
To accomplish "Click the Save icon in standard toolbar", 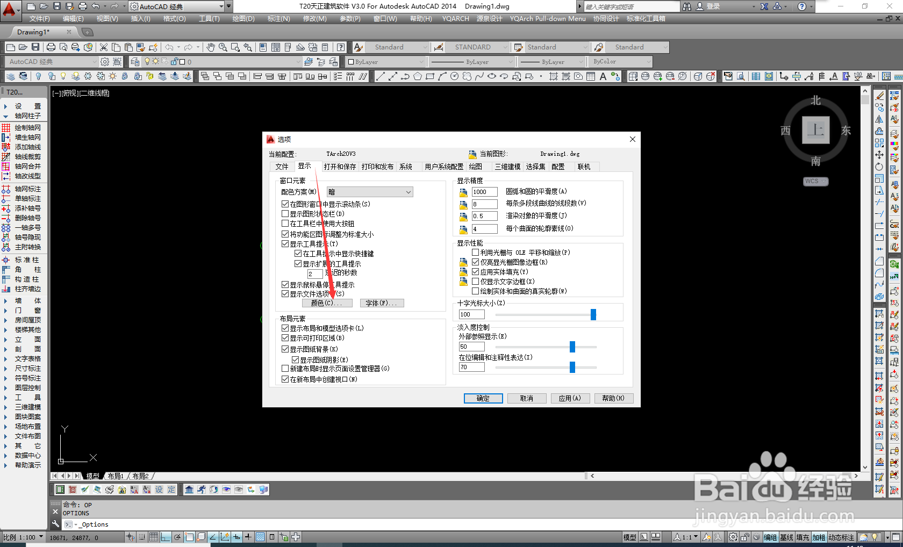I will pyautogui.click(x=35, y=47).
